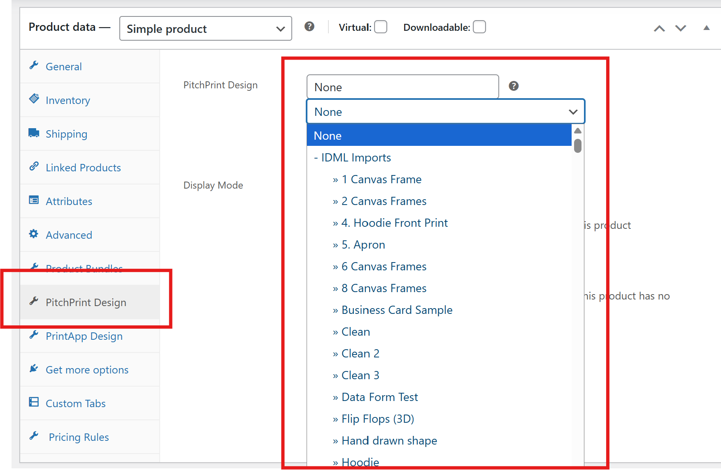Click the PitchPrint Design help tooltip icon
Image resolution: width=721 pixels, height=470 pixels.
514,86
